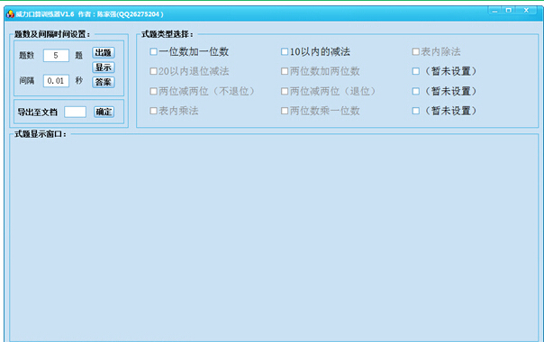Click the 显示 button
This screenshot has height=342, width=544.
(104, 67)
